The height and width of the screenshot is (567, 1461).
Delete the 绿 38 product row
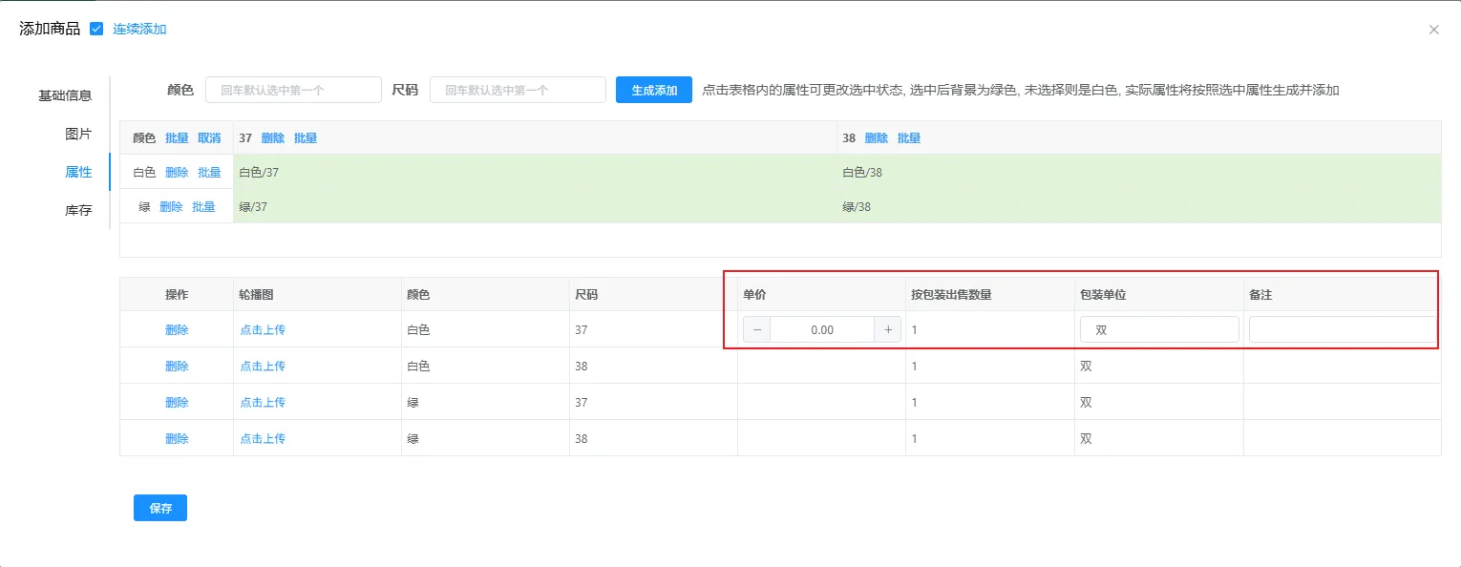click(177, 438)
